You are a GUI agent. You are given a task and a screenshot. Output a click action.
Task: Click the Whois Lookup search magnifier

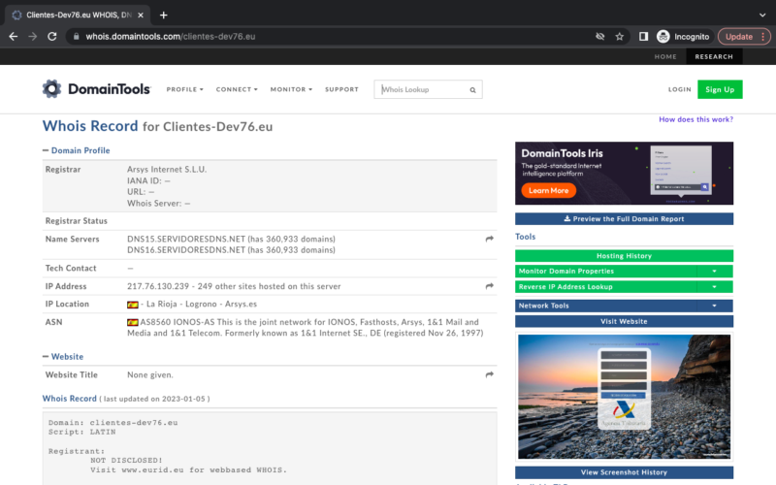point(472,90)
